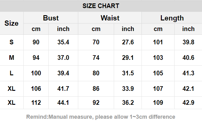Click bust inch value 41.7
Image resolution: width=202 pixels, height=124 pixels.
pyautogui.click(x=63, y=89)
